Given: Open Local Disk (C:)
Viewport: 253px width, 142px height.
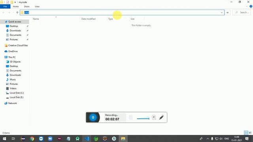Looking at the screenshot, I should (17, 93).
